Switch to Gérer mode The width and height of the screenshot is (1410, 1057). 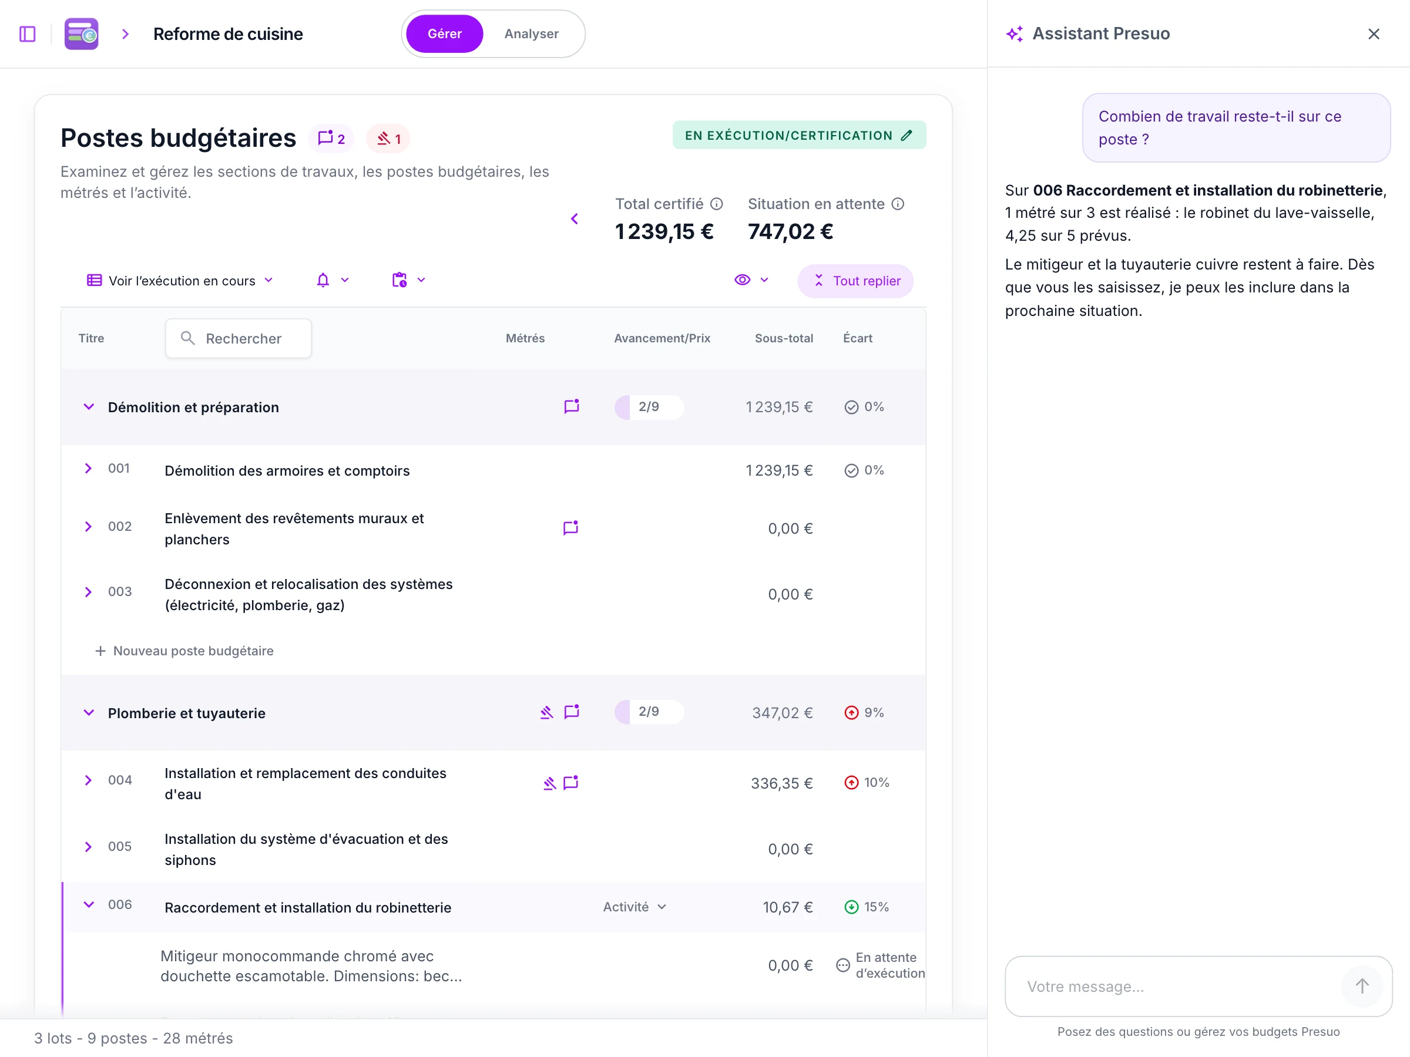444,34
